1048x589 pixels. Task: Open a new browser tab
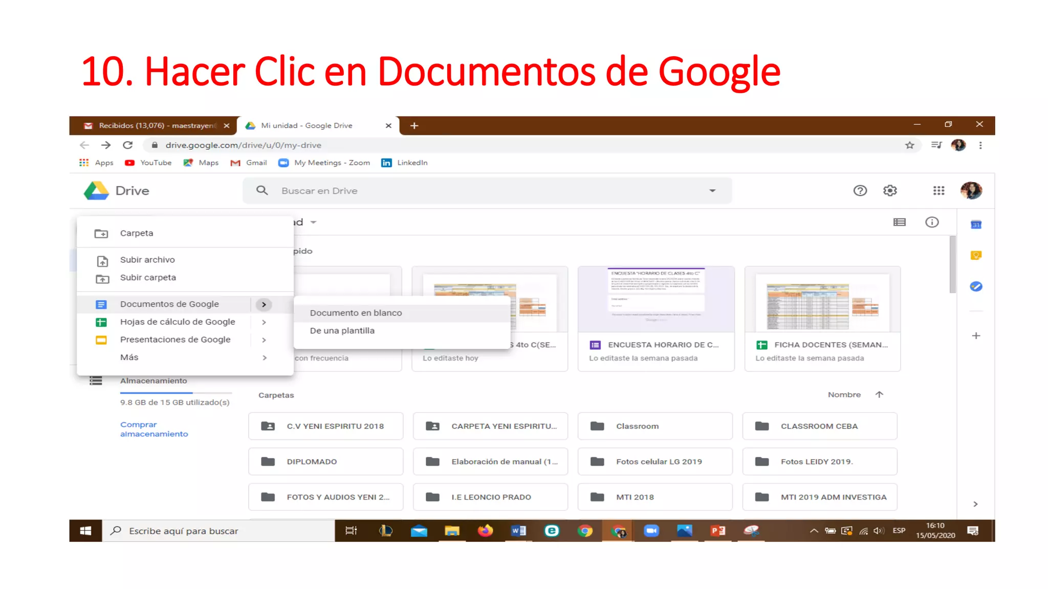pos(414,126)
